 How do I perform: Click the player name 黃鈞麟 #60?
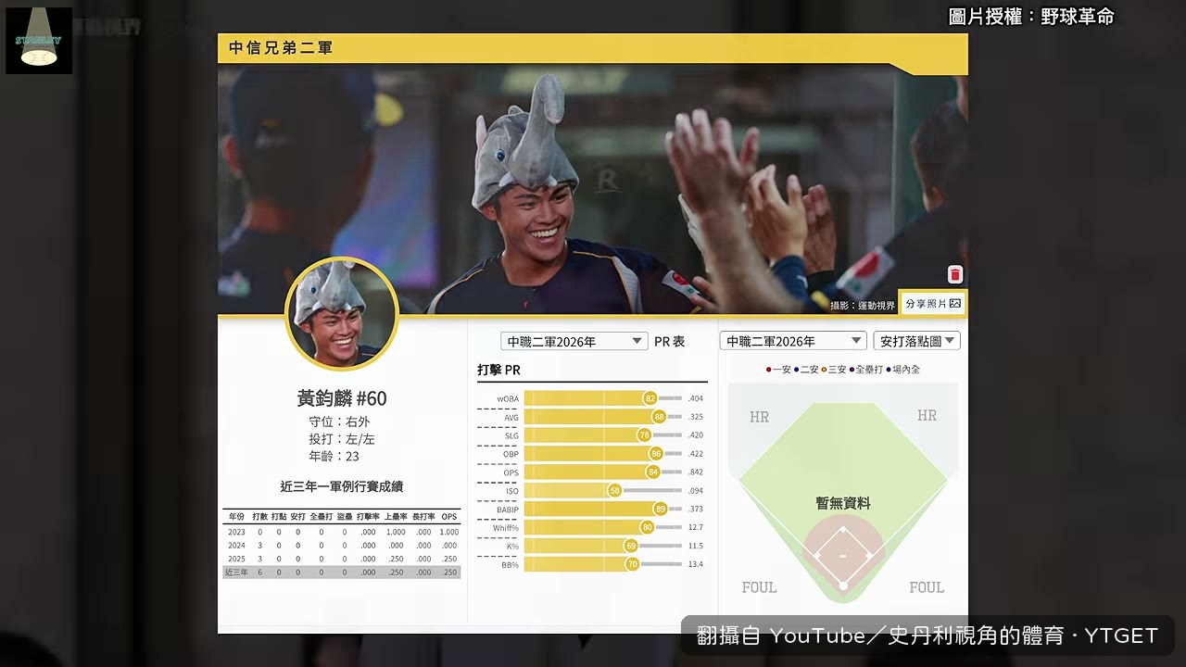coord(342,398)
